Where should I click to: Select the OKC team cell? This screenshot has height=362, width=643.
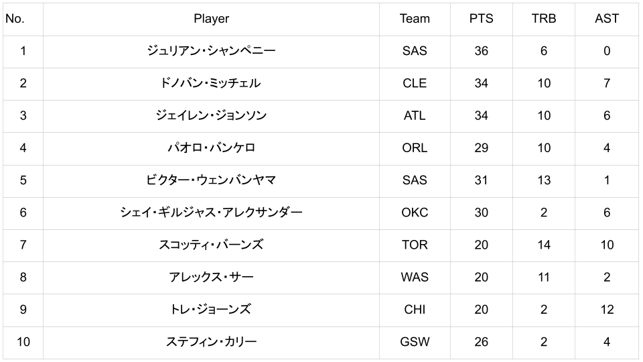click(x=415, y=213)
